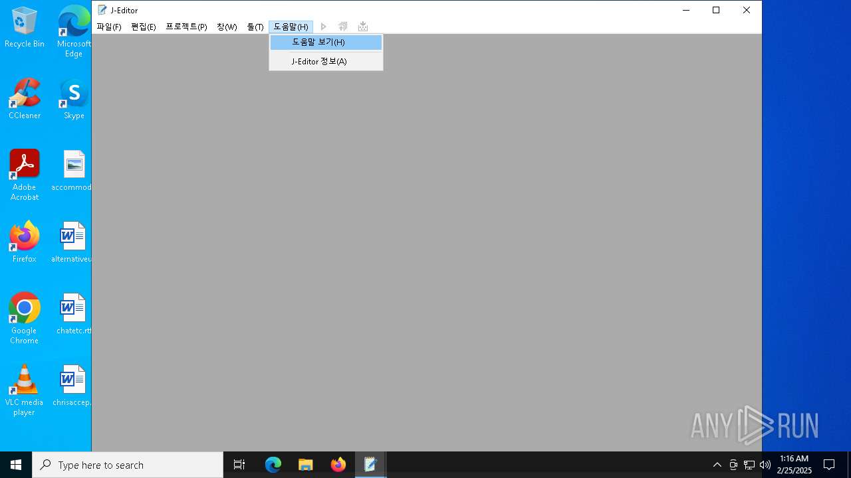Viewport: 851px width, 478px height.
Task: Launch Firefox from the taskbar
Action: [x=338, y=465]
